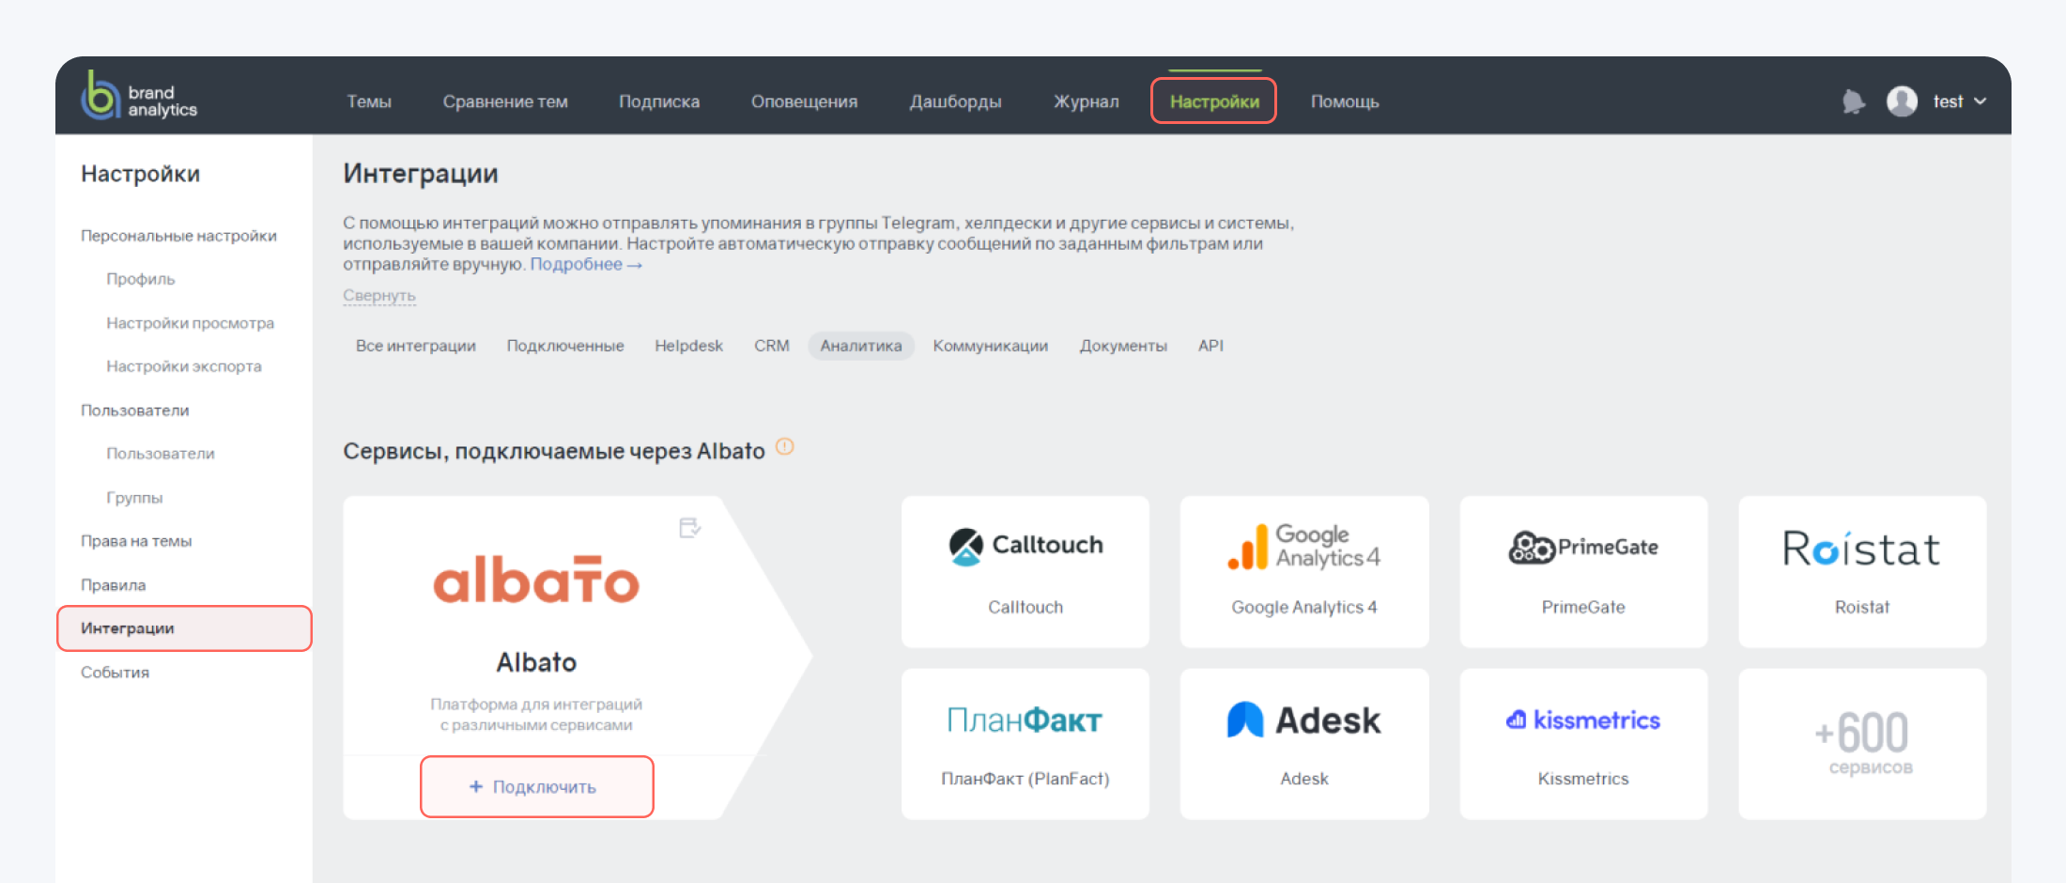Open События in sidebar
This screenshot has height=883, width=2066.
[x=115, y=673]
